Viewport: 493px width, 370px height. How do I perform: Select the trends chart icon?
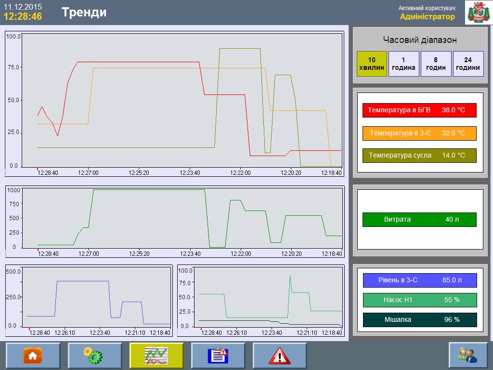[x=156, y=356]
